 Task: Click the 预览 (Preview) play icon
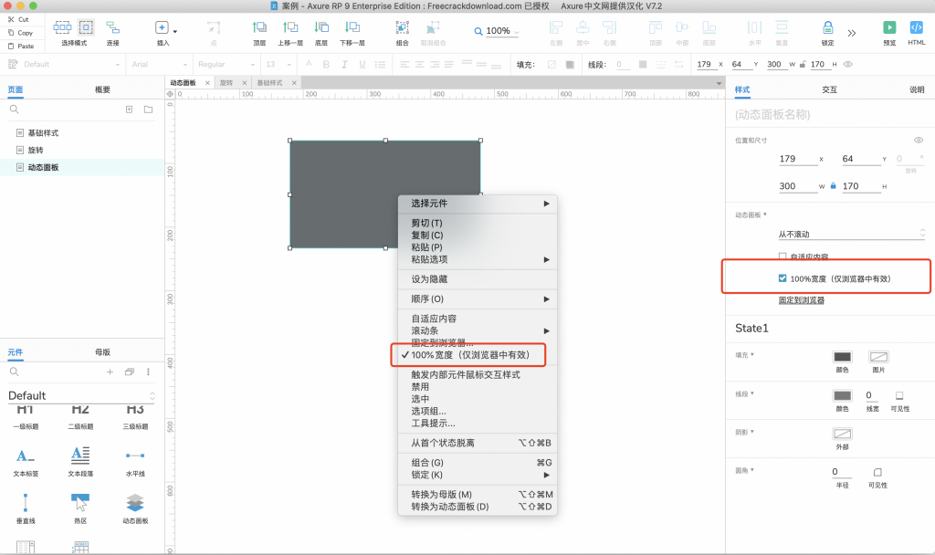click(889, 28)
